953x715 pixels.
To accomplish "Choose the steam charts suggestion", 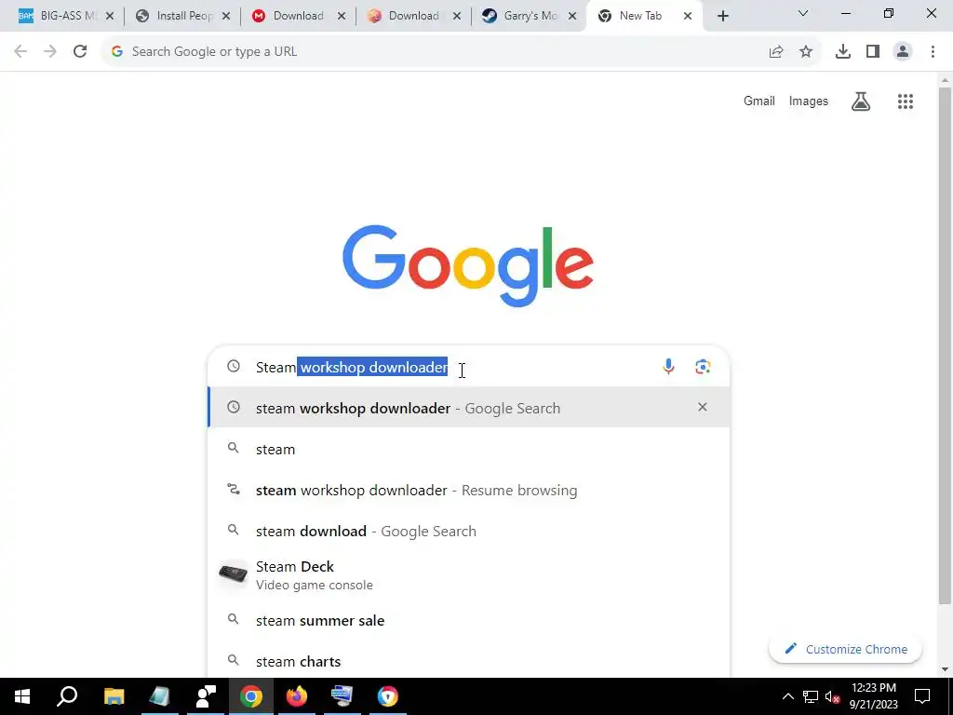I will click(x=469, y=661).
